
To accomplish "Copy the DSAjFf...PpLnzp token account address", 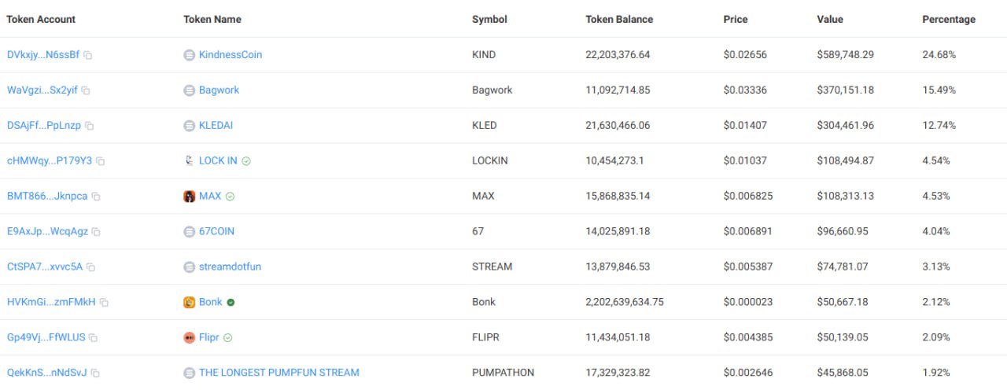I will [89, 126].
